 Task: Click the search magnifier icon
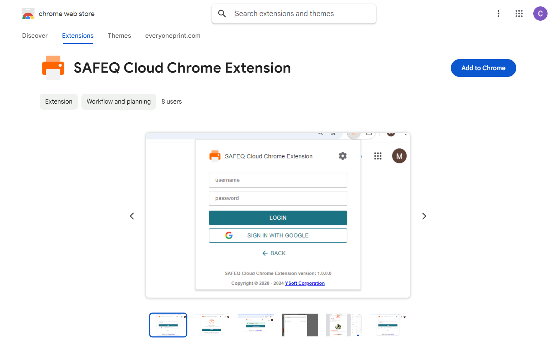(x=222, y=14)
